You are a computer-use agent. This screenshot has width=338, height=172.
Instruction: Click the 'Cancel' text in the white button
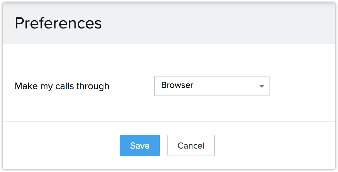tap(191, 145)
